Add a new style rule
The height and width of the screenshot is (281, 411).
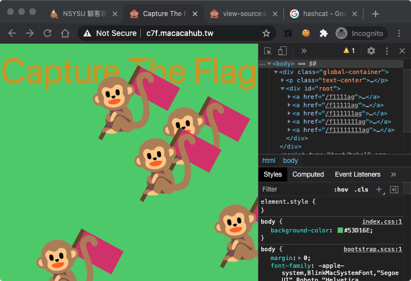click(x=379, y=189)
